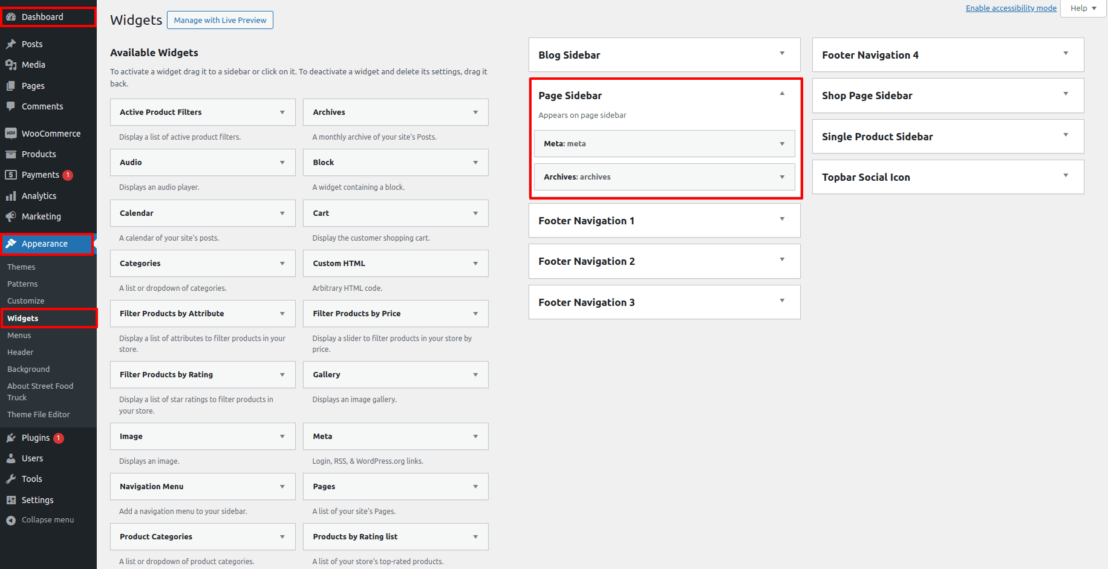The height and width of the screenshot is (569, 1108).
Task: Click the Comments speech bubble icon
Action: point(11,106)
